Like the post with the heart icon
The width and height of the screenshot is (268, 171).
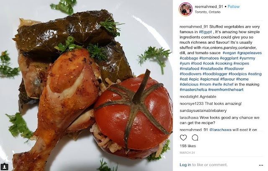(x=183, y=137)
